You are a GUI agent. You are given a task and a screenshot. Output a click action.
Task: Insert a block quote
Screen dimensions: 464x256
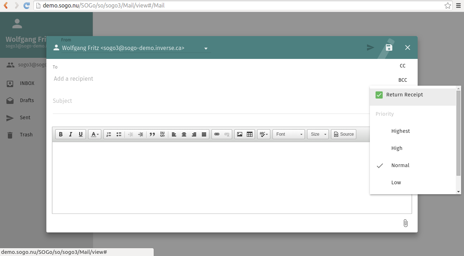coord(152,134)
